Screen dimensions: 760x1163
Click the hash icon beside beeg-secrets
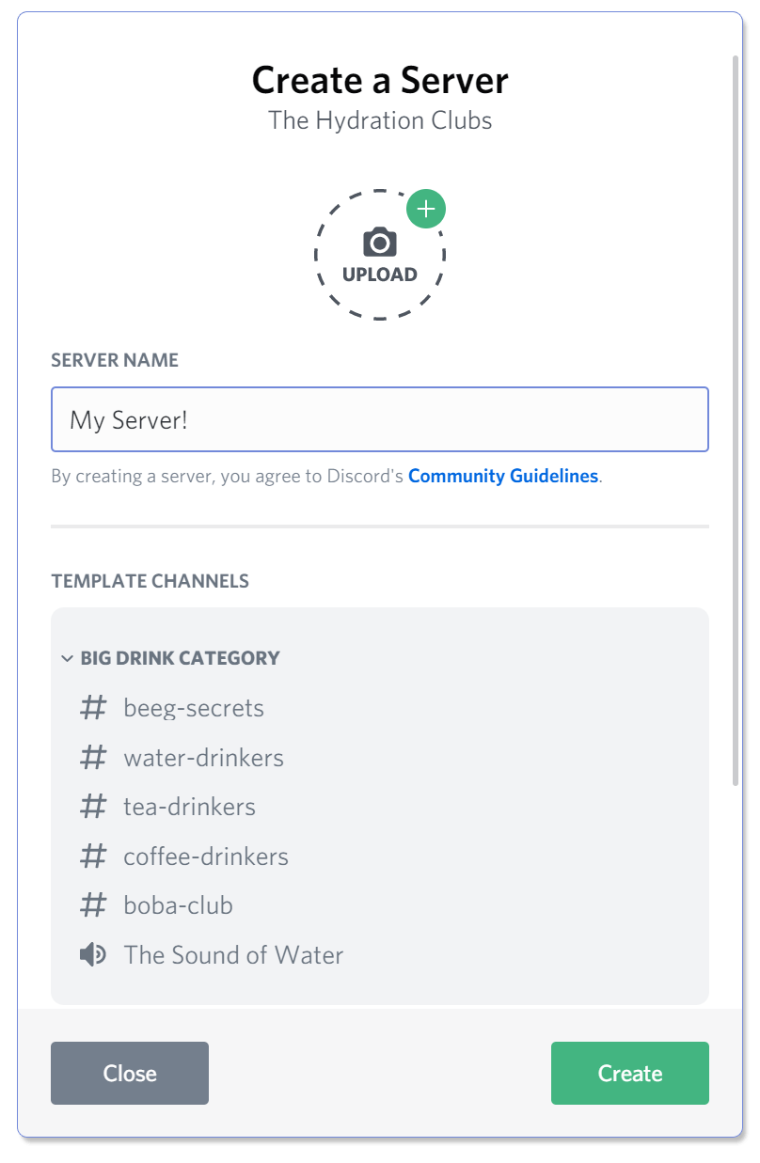tap(93, 708)
